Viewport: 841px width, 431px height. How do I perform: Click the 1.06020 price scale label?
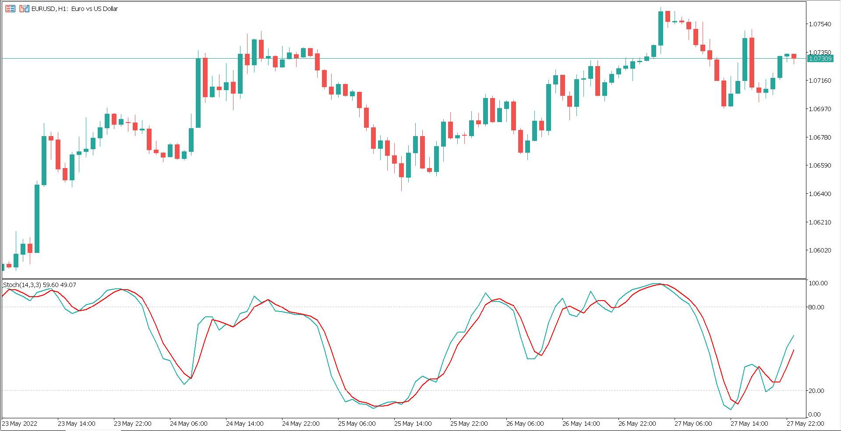coord(820,250)
